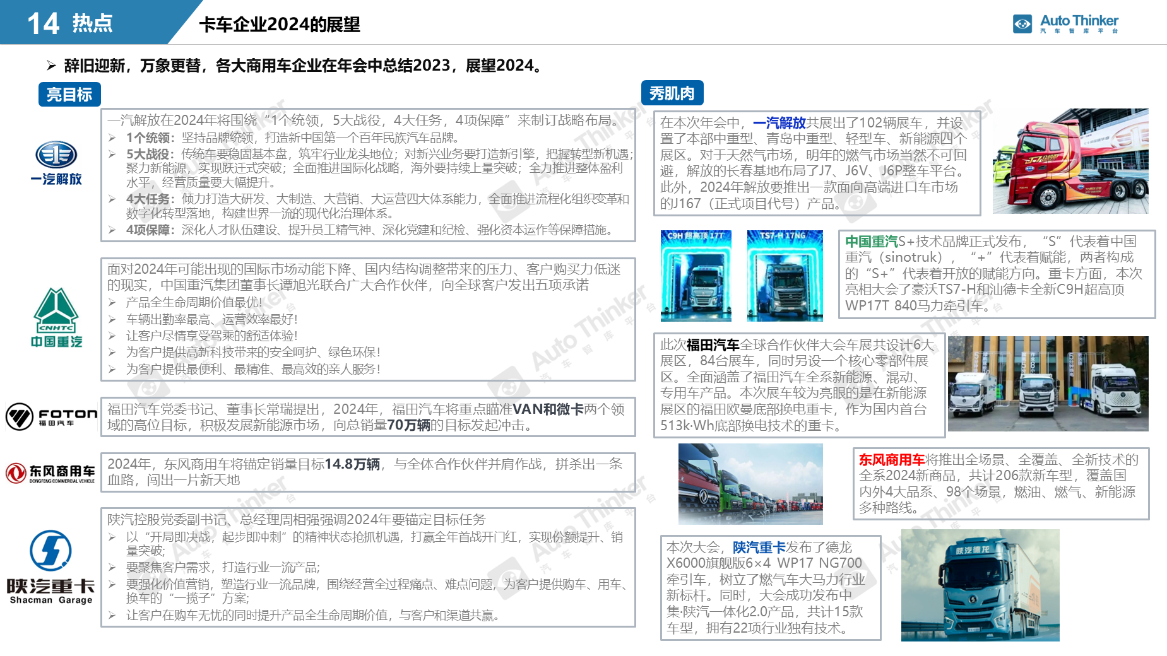Select the line 车辆出勤率最高、运营效率最好!
Screen dimensions: 1167x656
point(211,319)
